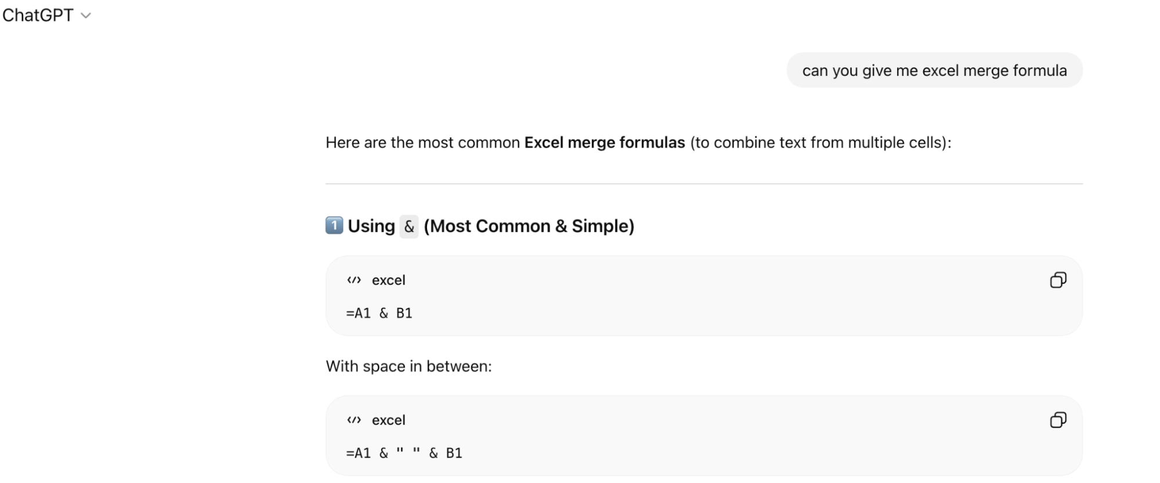
Task: Click the horizontal divider under the intro
Action: (704, 184)
